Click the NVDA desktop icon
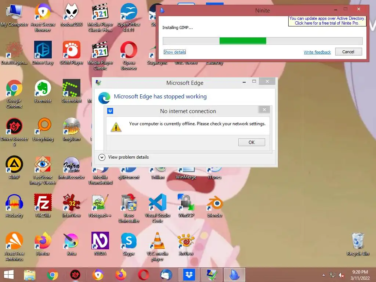 [100, 244]
